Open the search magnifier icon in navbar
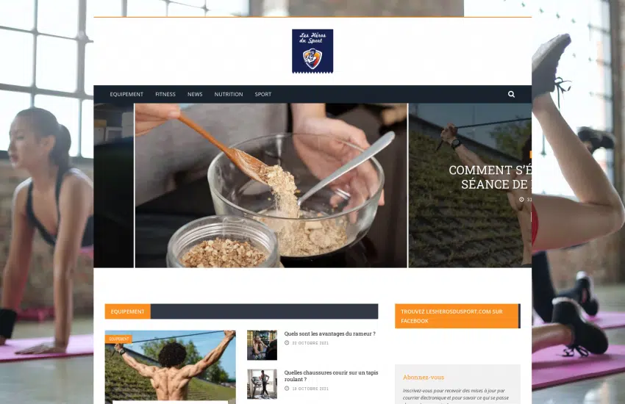This screenshot has height=404, width=625. 511,94
